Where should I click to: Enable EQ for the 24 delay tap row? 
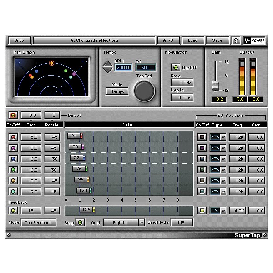[x=202, y=137]
